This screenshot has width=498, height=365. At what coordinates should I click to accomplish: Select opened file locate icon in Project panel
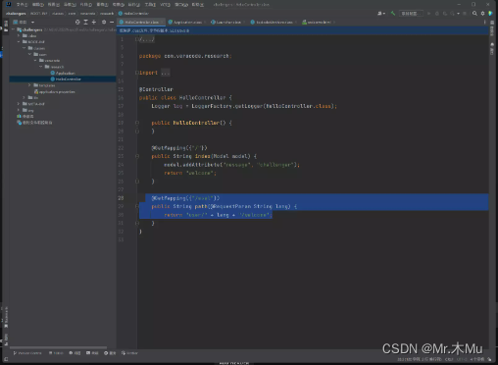[77, 22]
